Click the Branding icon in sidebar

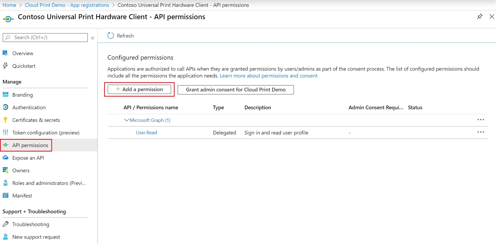coord(6,95)
